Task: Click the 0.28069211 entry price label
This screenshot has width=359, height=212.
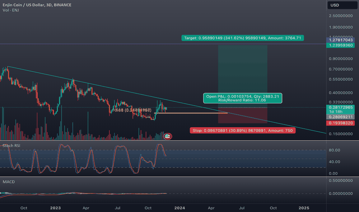Action: tap(341, 117)
